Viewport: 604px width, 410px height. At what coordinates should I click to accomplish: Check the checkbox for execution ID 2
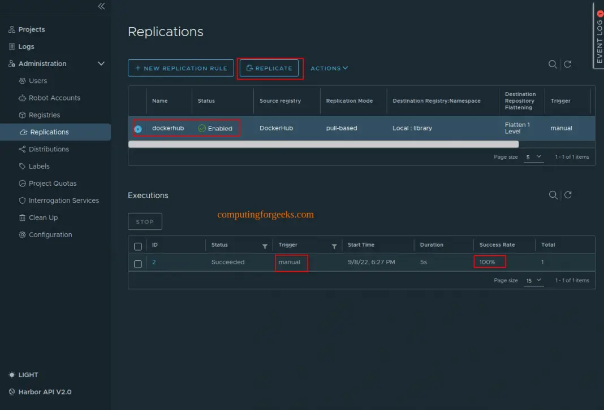(137, 263)
